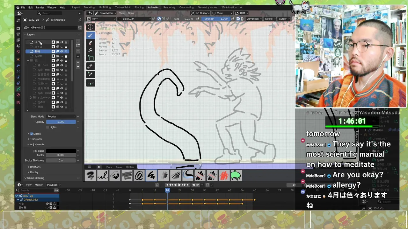Open the Blend Mode Regular dropdown
The width and height of the screenshot is (408, 229).
tap(61, 117)
